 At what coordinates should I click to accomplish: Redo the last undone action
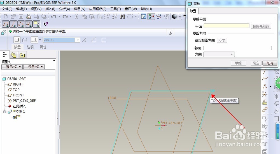click(65, 16)
